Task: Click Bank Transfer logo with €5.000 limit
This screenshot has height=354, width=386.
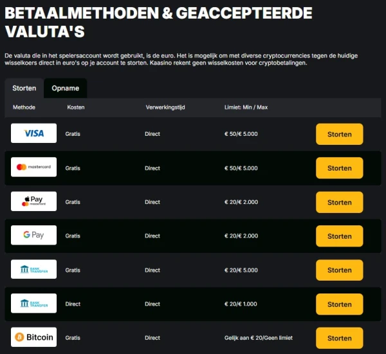Action: pyautogui.click(x=33, y=270)
